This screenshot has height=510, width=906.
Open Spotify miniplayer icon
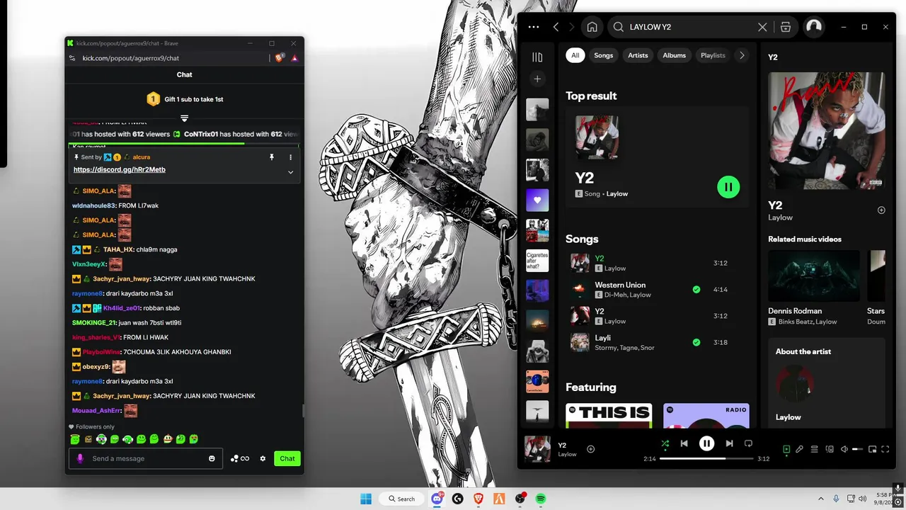(872, 449)
